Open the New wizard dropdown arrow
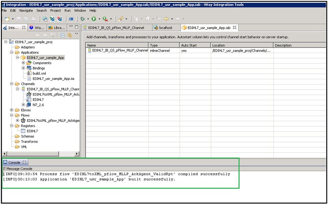Viewport: 328px width, 204px height. pos(12,19)
